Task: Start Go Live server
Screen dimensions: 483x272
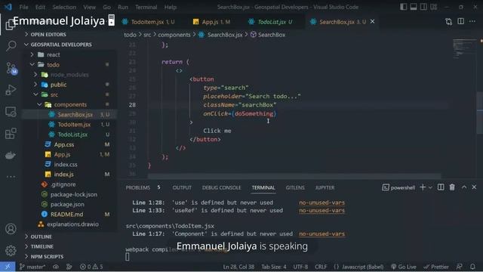Action: pyautogui.click(x=404, y=267)
